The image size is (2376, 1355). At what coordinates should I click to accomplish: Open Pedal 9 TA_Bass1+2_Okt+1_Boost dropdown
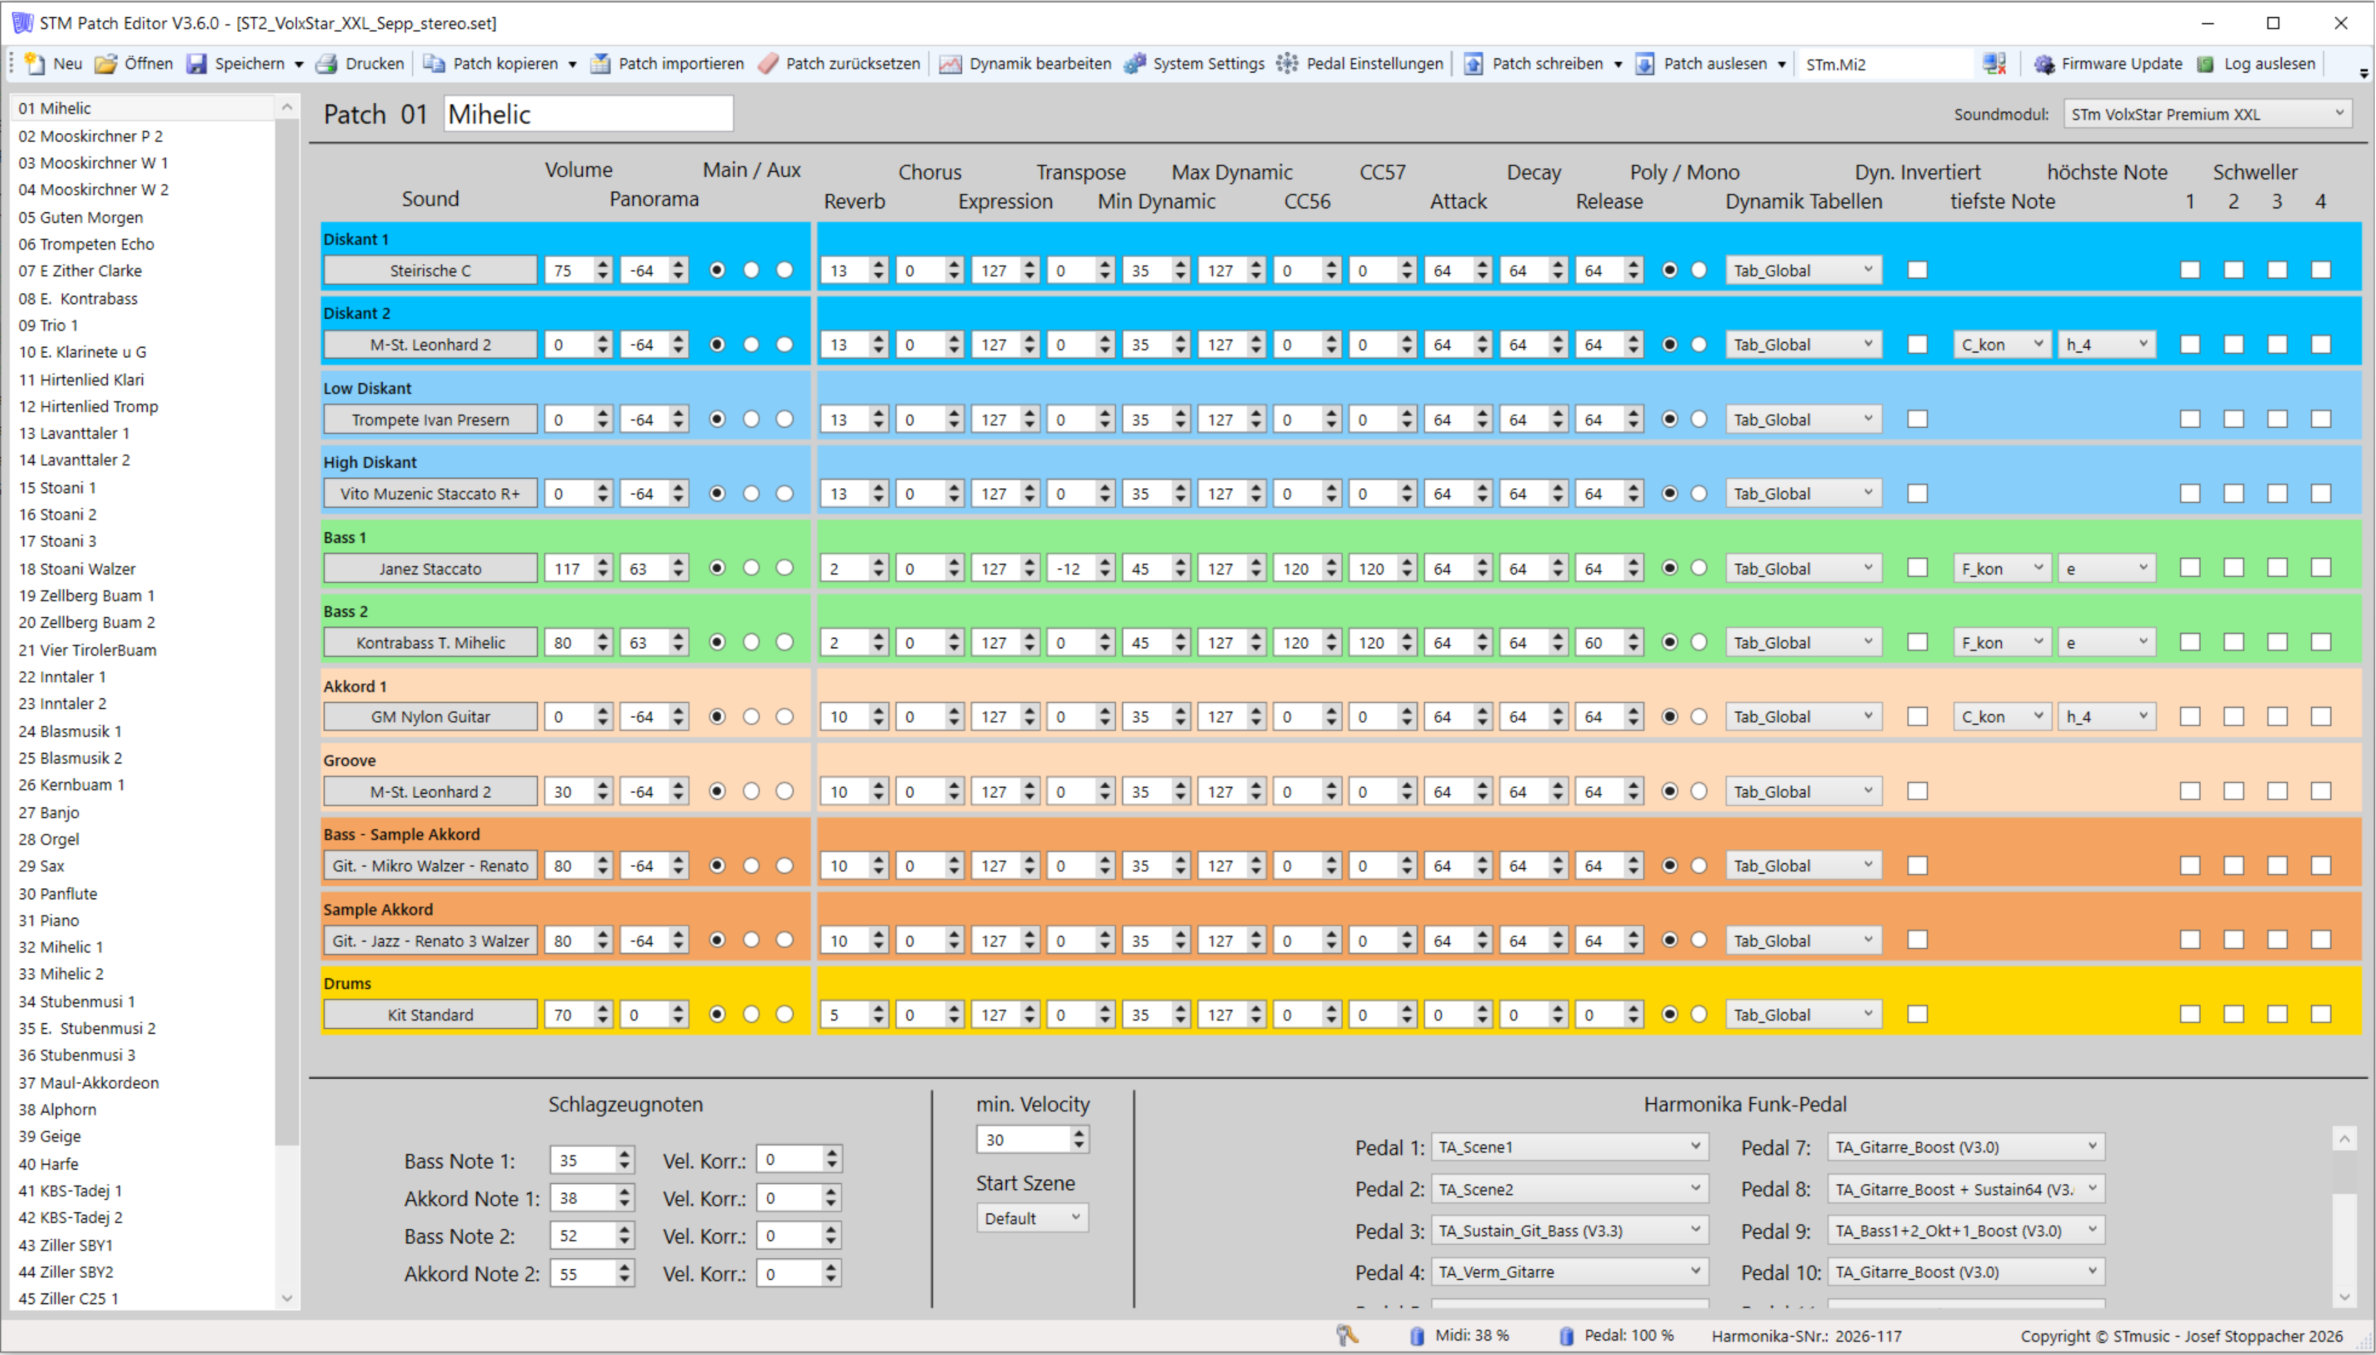(x=1966, y=1230)
